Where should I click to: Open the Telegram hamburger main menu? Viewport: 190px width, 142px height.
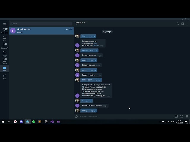pyautogui.click(x=4, y=24)
